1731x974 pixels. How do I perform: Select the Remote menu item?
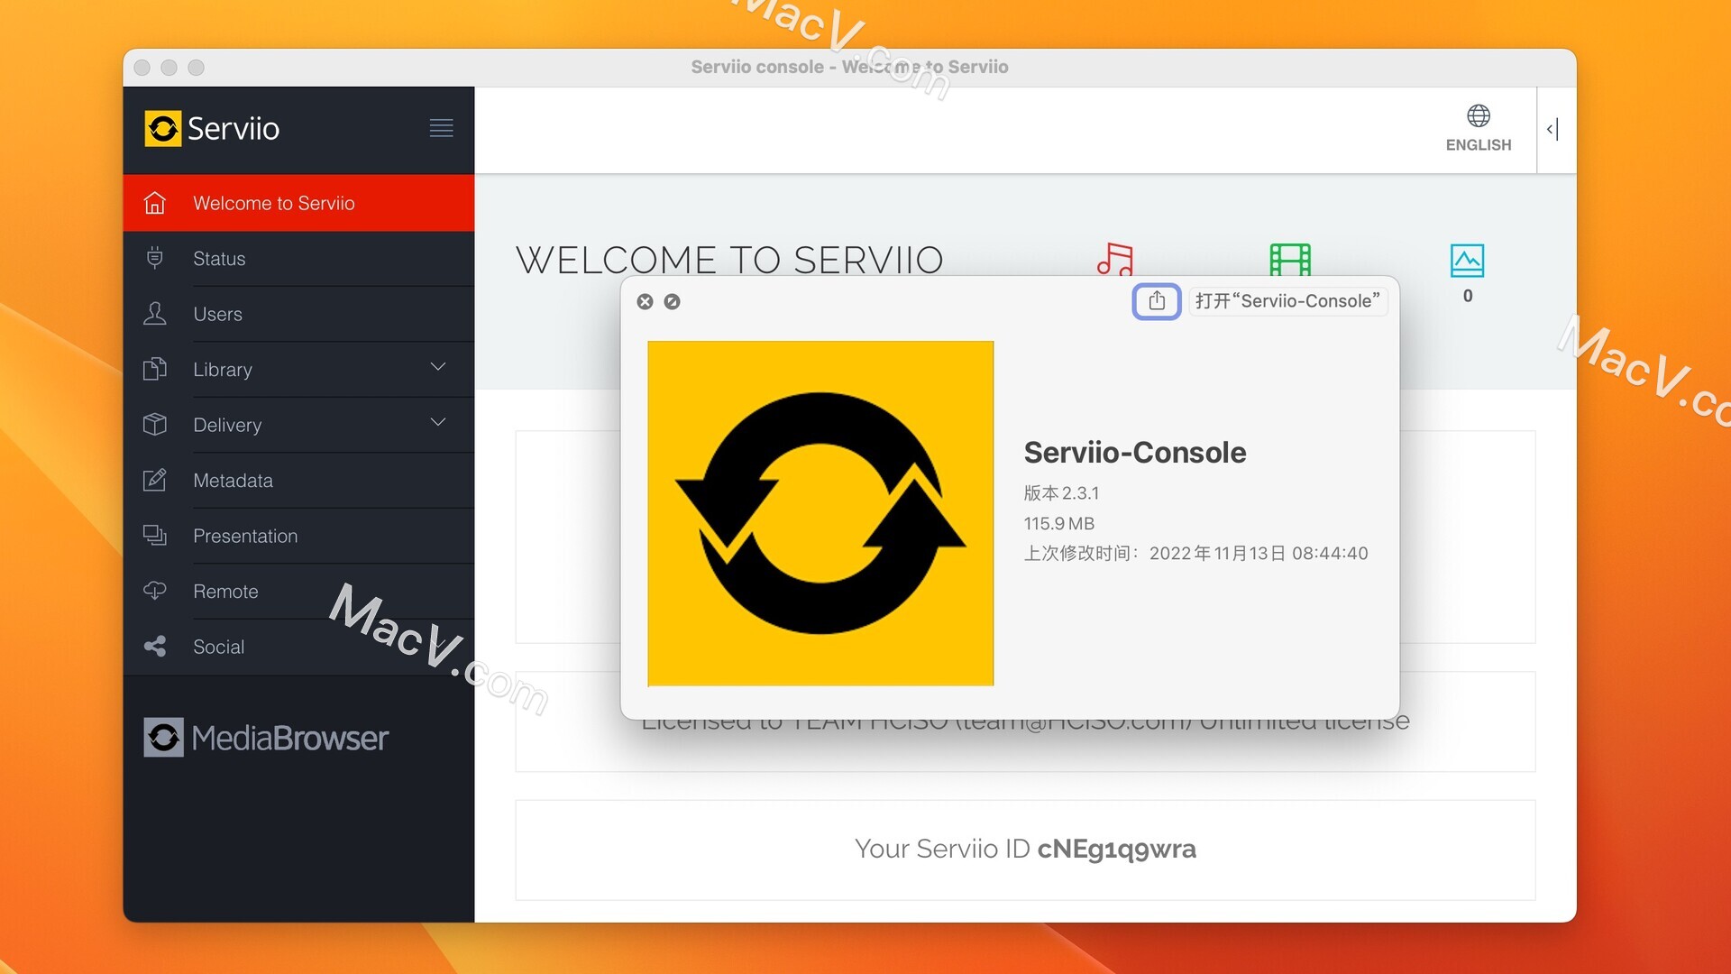click(x=298, y=592)
